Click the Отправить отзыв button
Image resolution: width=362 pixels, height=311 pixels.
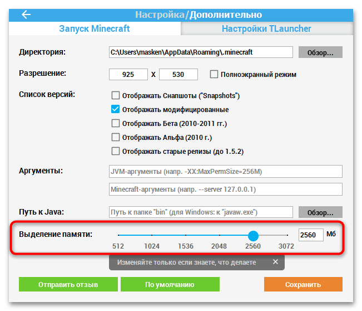[68, 284]
